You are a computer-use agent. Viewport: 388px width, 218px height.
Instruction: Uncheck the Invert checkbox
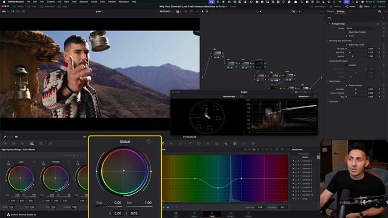point(347,36)
